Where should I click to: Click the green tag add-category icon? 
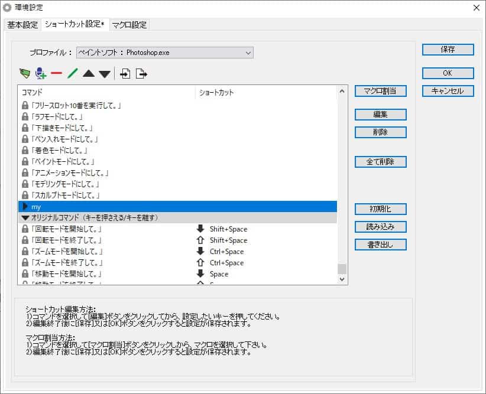[25, 73]
